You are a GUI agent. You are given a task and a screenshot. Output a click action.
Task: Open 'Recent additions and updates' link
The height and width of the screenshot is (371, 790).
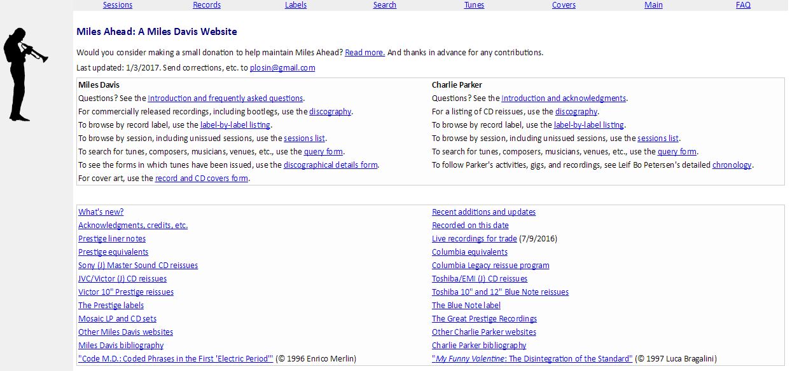(x=483, y=212)
